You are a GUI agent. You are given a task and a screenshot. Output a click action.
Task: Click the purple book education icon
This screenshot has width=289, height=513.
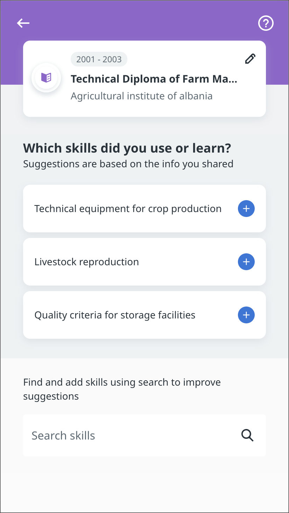click(x=46, y=78)
